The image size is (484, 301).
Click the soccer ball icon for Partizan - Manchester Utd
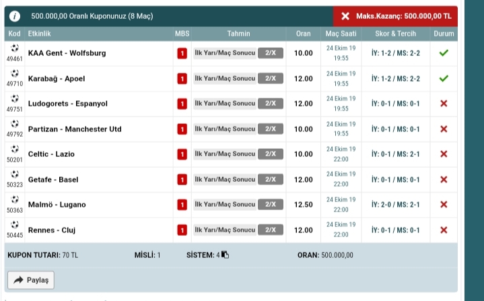coord(15,124)
